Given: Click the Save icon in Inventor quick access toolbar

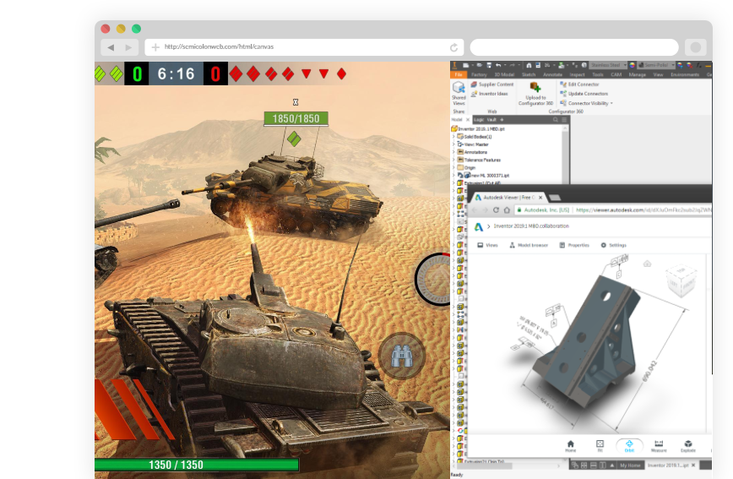Looking at the screenshot, I should [489, 65].
